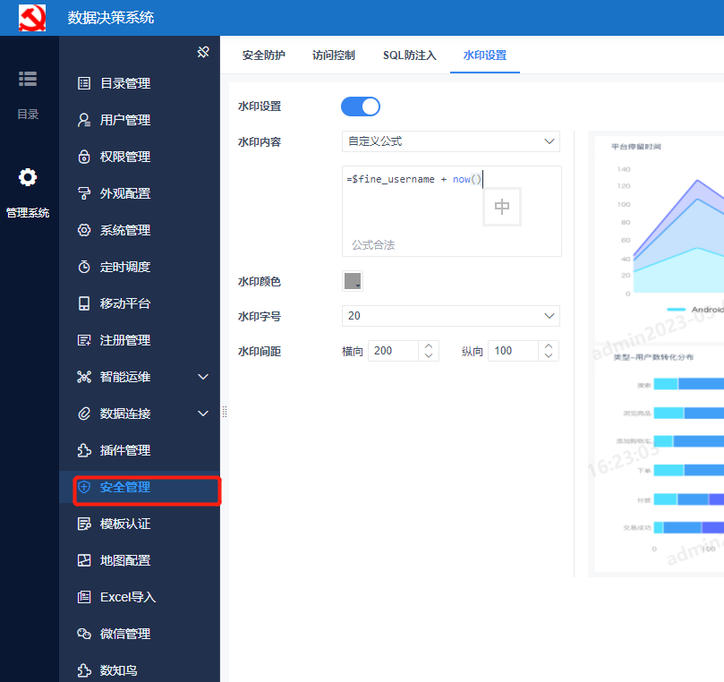Pick a color from 水印颜色 swatch
This screenshot has height=682, width=724.
click(x=353, y=281)
